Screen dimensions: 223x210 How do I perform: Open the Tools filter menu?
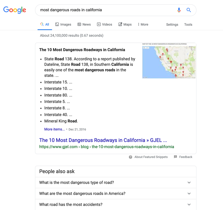(188, 24)
